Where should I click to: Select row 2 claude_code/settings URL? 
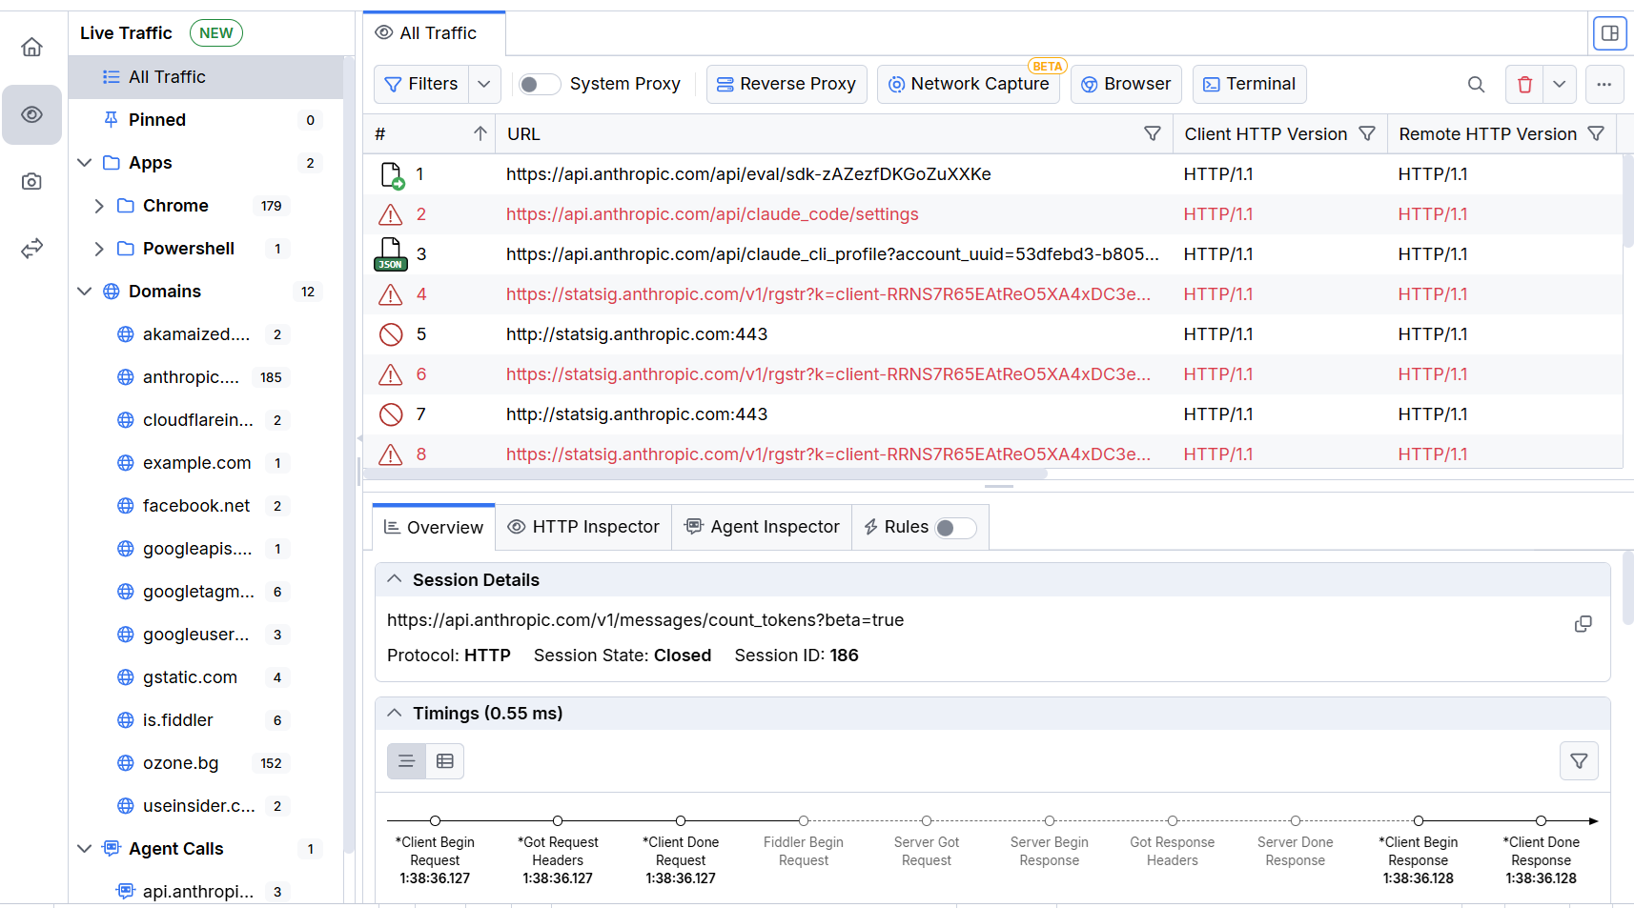(712, 214)
